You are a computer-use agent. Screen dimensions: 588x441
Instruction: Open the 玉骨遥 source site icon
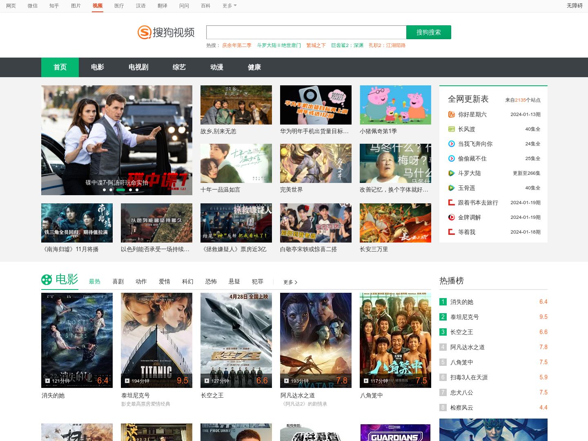pyautogui.click(x=452, y=188)
